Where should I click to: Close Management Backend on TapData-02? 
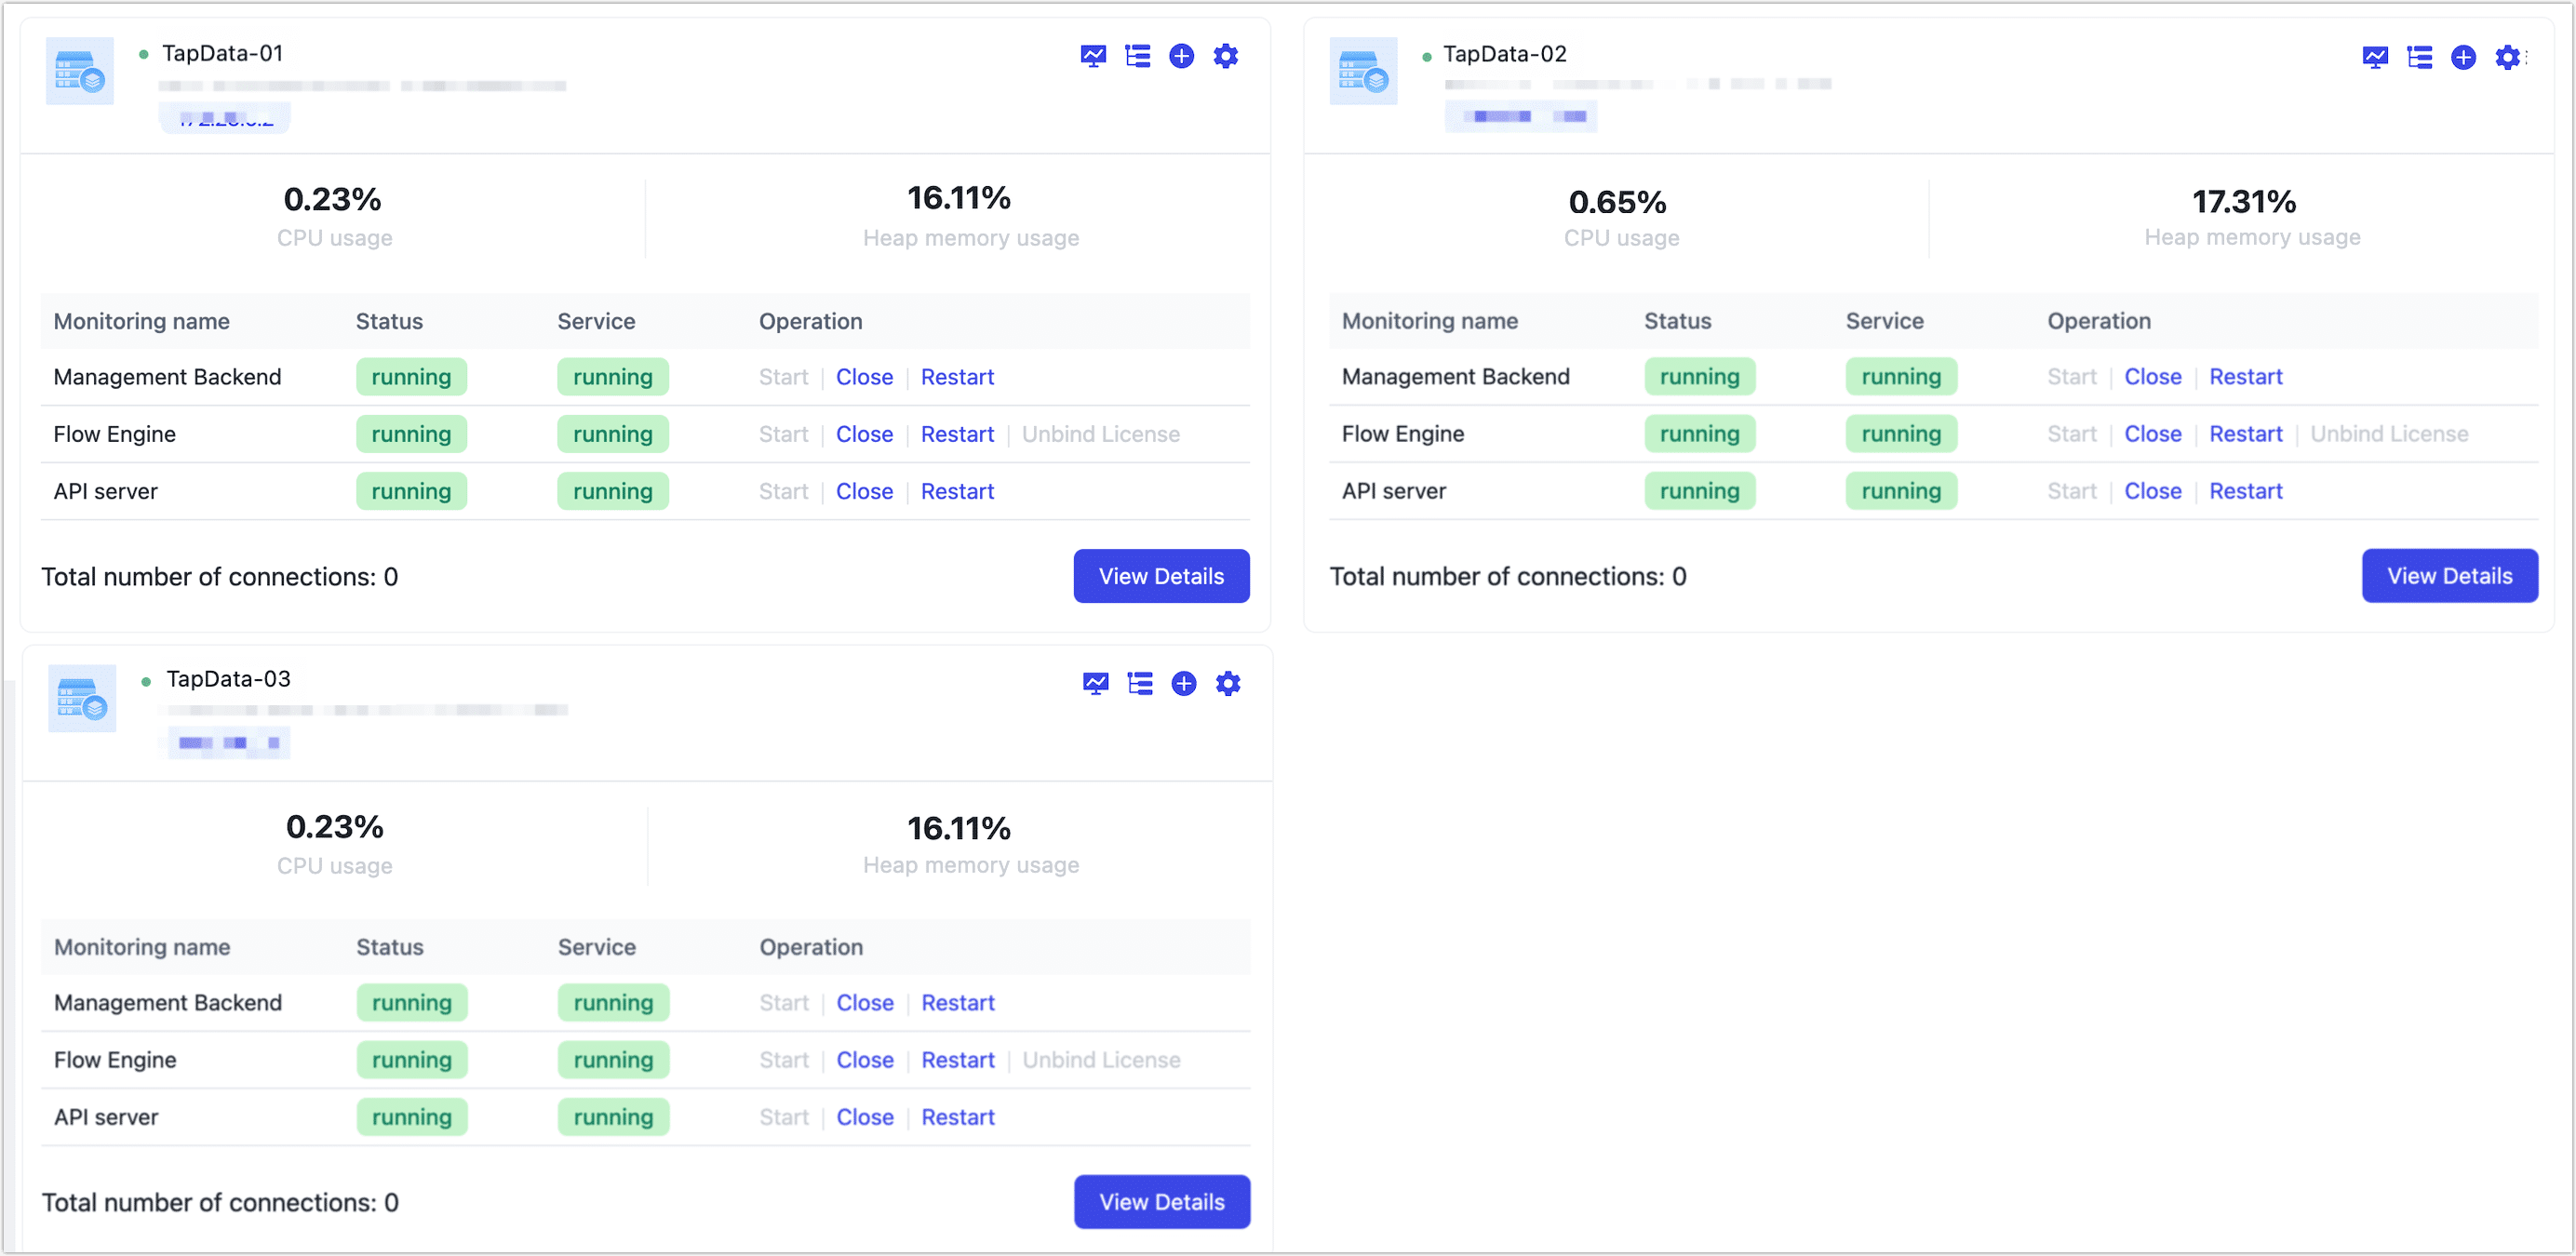pyautogui.click(x=2152, y=377)
